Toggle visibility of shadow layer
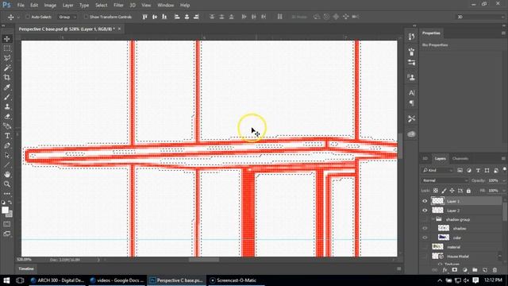508x286 pixels. coord(425,228)
